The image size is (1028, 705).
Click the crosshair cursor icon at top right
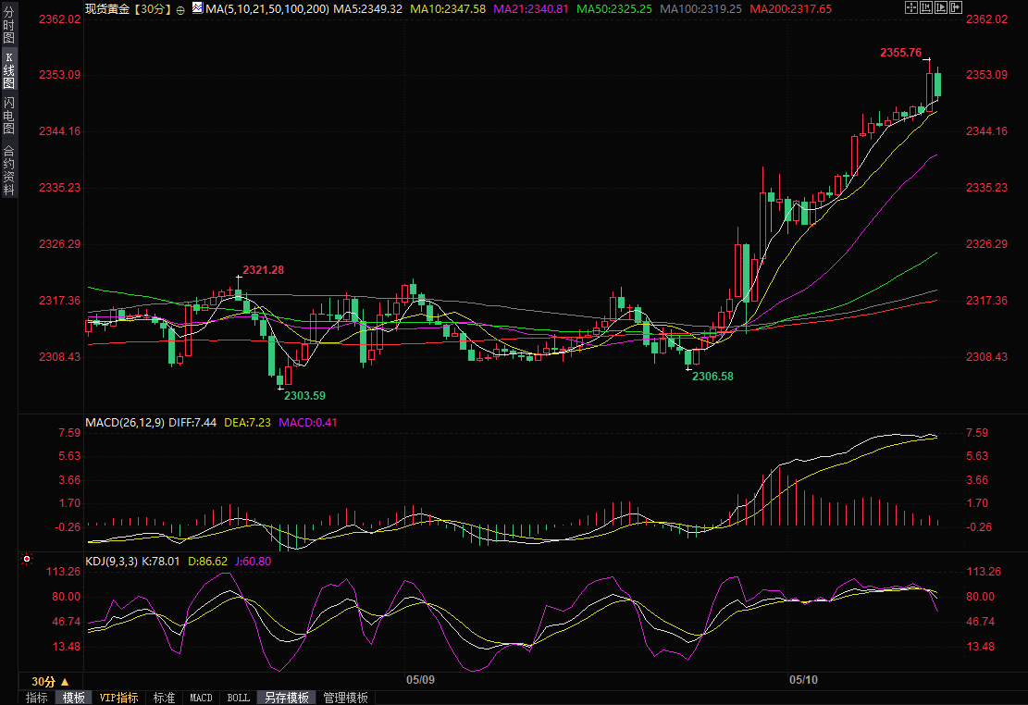pyautogui.click(x=910, y=8)
